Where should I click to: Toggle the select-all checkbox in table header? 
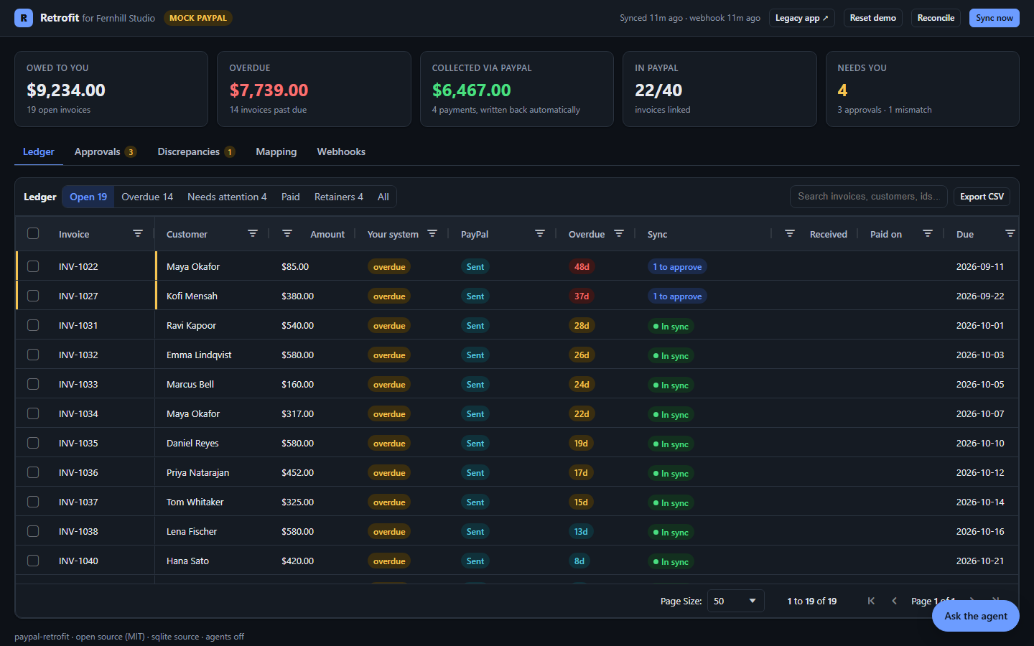[x=33, y=233]
